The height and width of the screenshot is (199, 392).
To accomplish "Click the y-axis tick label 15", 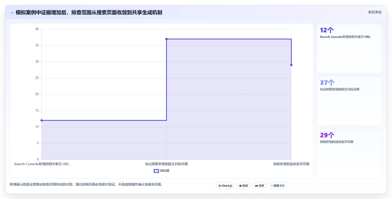I will [x=37, y=111].
